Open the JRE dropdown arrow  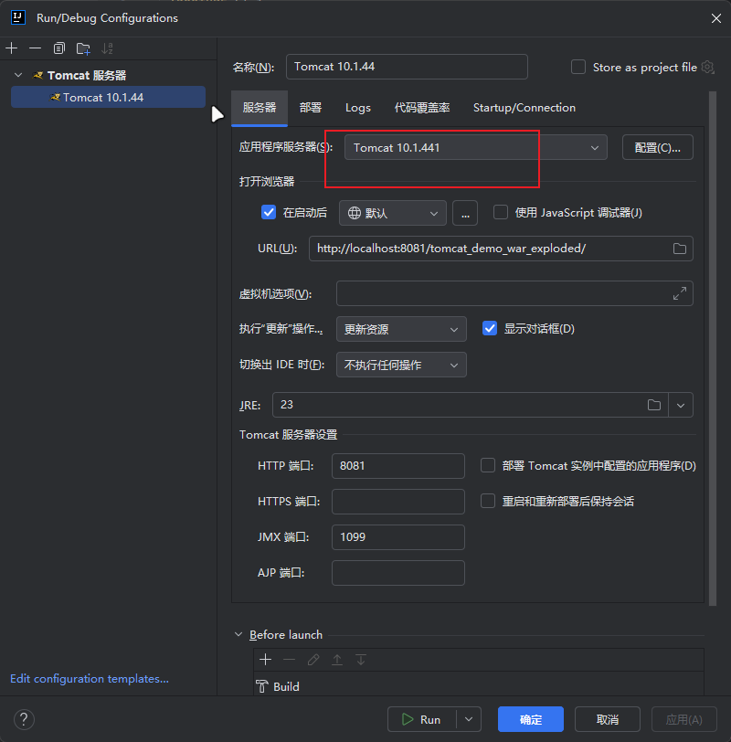coord(681,405)
